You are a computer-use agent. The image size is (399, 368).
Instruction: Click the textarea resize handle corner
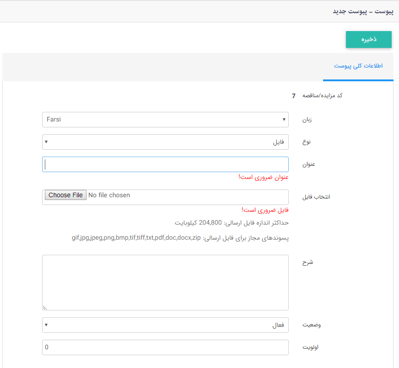(45, 307)
